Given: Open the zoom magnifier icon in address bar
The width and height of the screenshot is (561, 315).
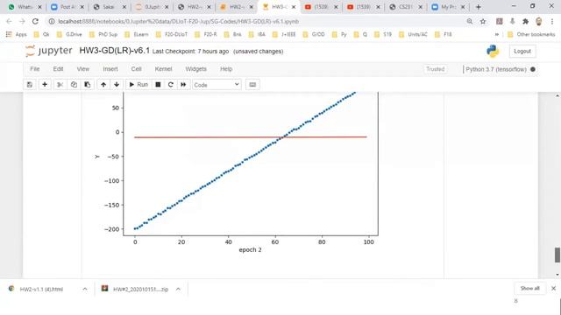Looking at the screenshot, I should click(x=470, y=21).
